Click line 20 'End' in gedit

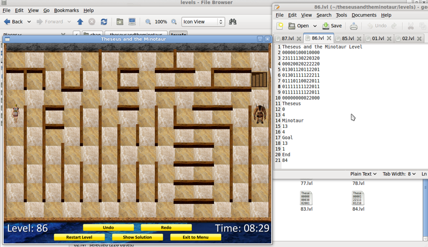pos(286,155)
